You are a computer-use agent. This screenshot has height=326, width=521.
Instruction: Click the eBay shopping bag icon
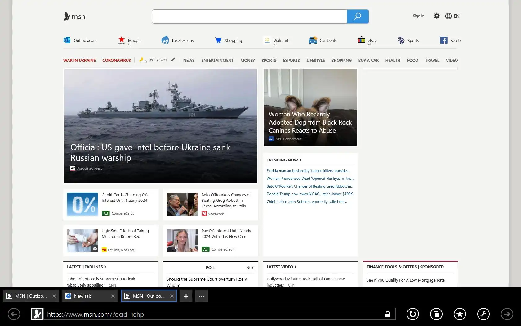pyautogui.click(x=361, y=40)
